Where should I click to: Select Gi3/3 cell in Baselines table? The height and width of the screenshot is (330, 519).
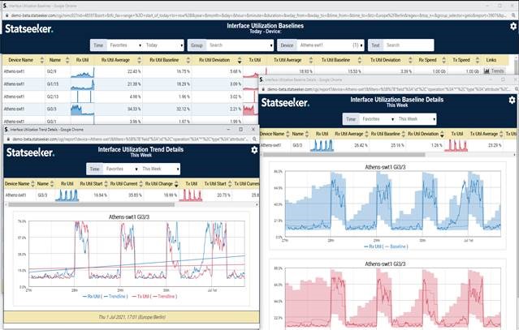pyautogui.click(x=52, y=109)
